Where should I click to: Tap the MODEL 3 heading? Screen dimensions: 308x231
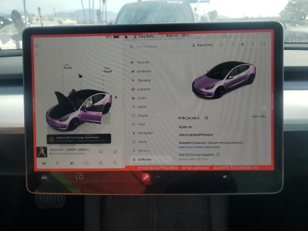193,118
